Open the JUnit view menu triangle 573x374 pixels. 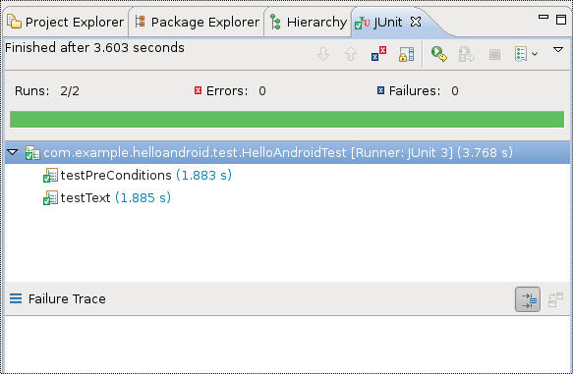558,49
